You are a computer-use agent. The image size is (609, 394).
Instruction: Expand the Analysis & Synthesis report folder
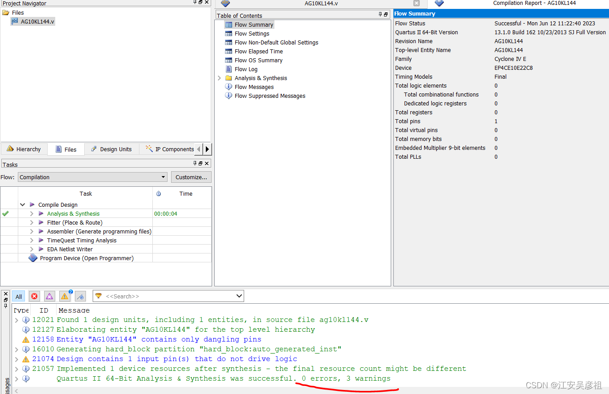coord(219,78)
